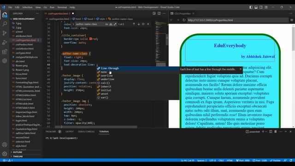Click the red color swatch in border line

click(x=90, y=39)
